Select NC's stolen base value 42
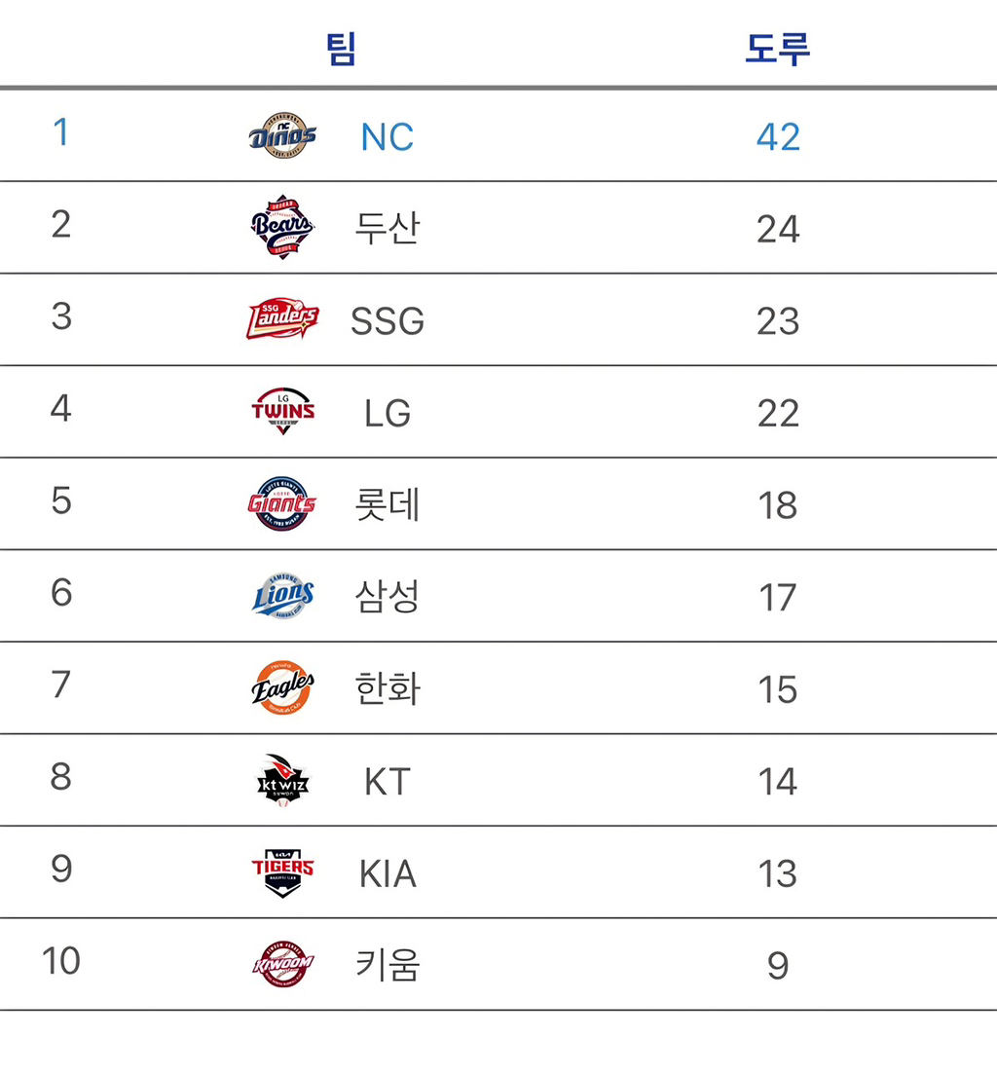Image resolution: width=997 pixels, height=1074 pixels. coord(778,137)
